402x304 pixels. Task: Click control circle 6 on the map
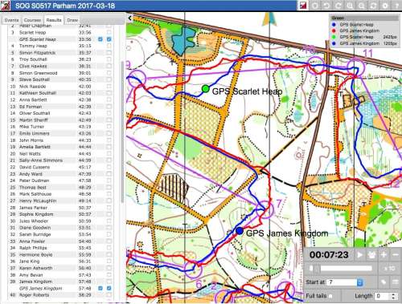pos(193,270)
